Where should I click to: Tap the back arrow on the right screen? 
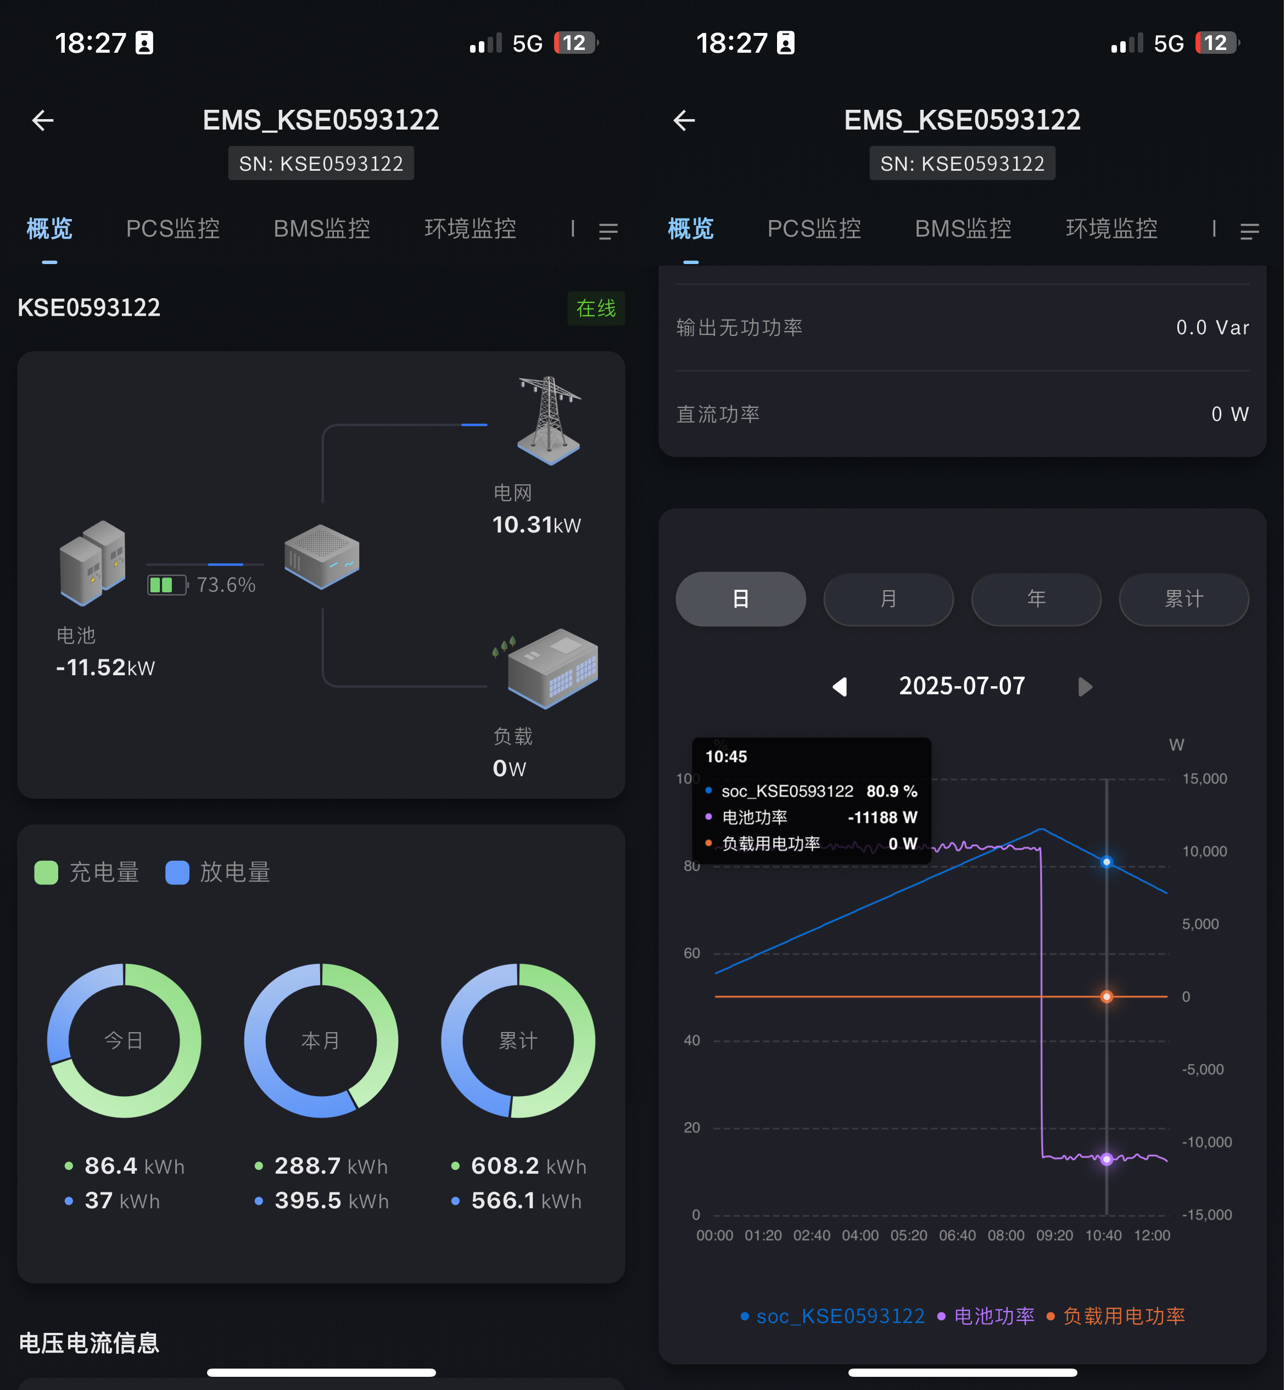click(684, 120)
